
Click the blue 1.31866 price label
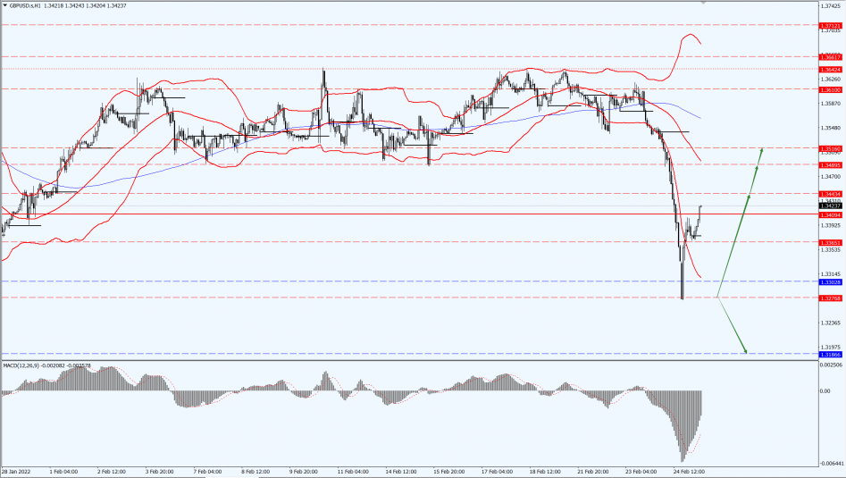[x=830, y=355]
